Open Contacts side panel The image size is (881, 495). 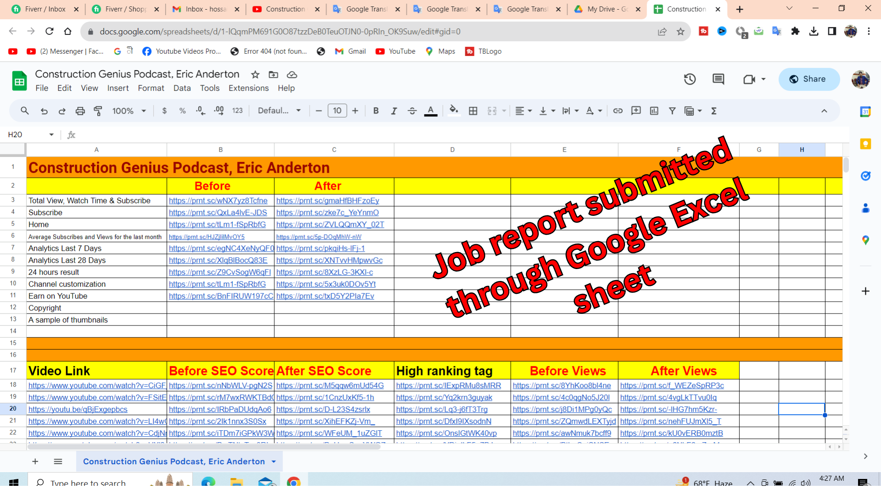(865, 208)
